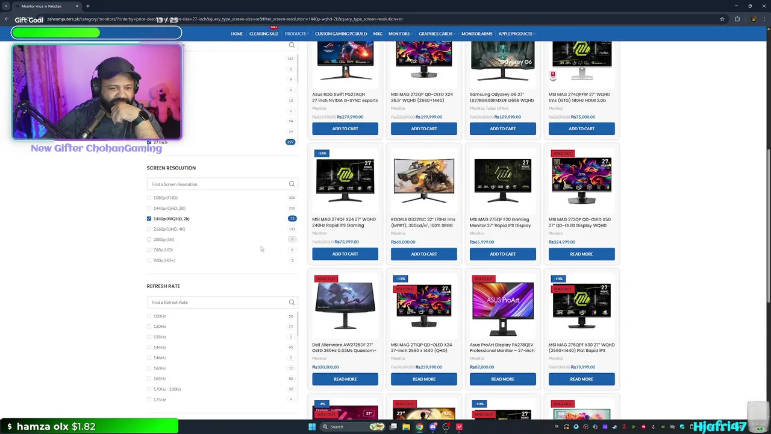771x434 pixels.
Task: Open Custom Gaming PC Build page
Action: pyautogui.click(x=341, y=34)
